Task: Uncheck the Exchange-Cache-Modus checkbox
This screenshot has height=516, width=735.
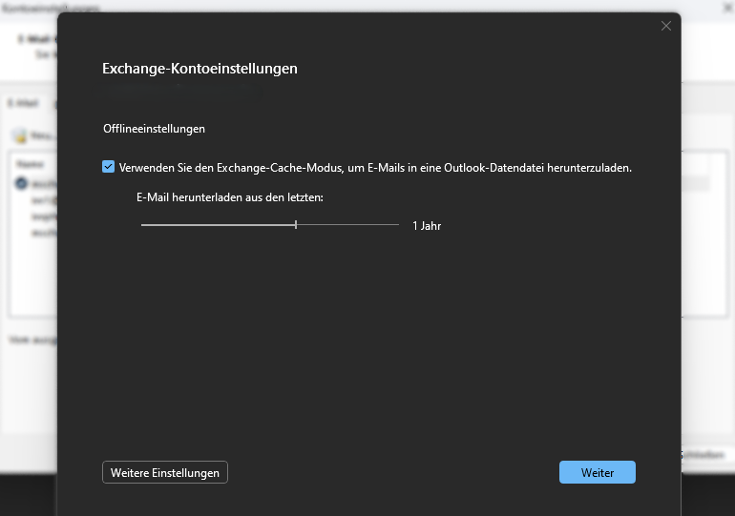Action: (109, 167)
